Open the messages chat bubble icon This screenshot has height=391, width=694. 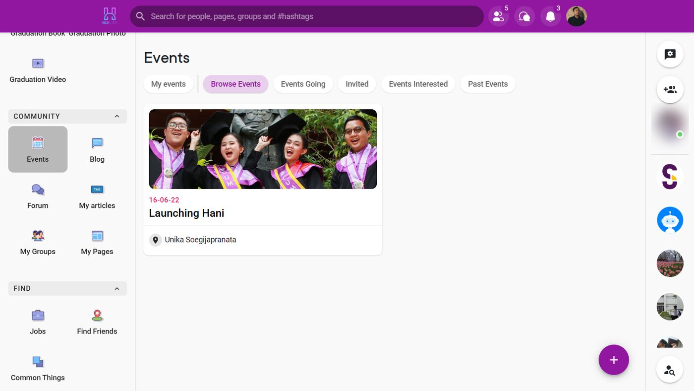(x=524, y=16)
